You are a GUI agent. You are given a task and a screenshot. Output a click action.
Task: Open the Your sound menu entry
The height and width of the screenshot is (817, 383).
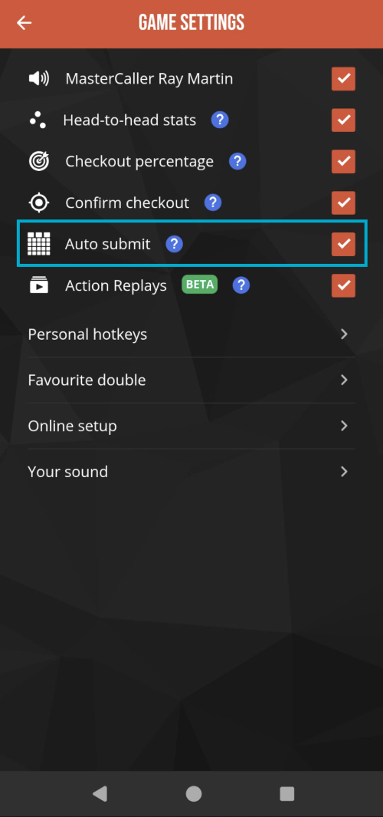coord(191,472)
